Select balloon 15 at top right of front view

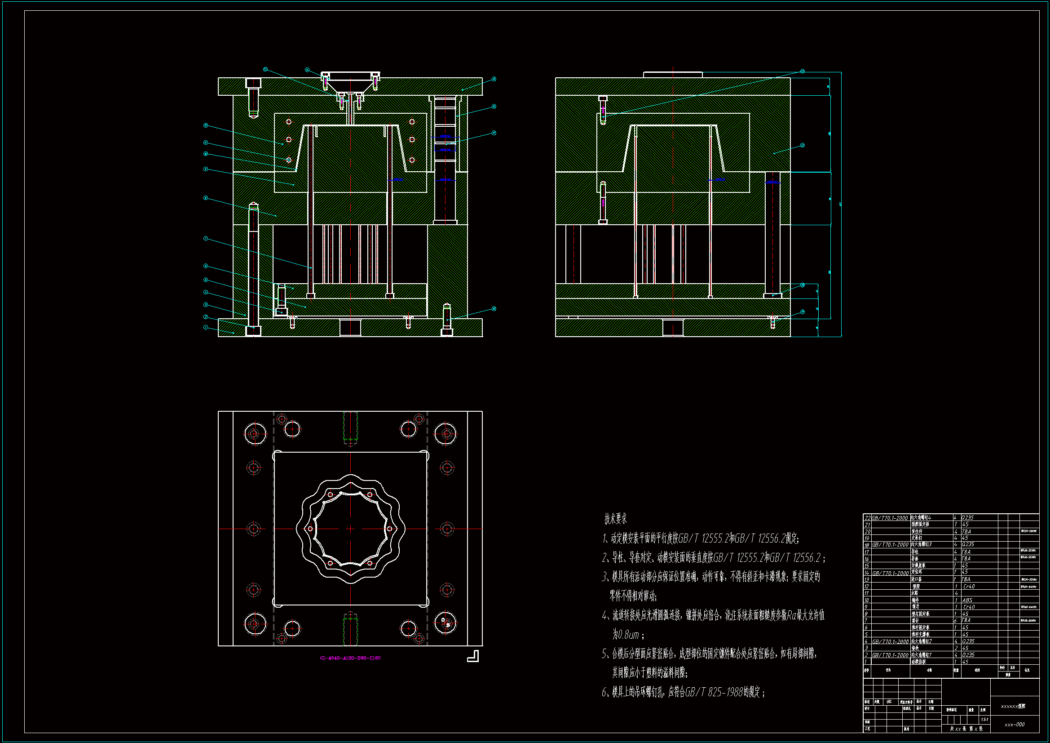pos(494,79)
